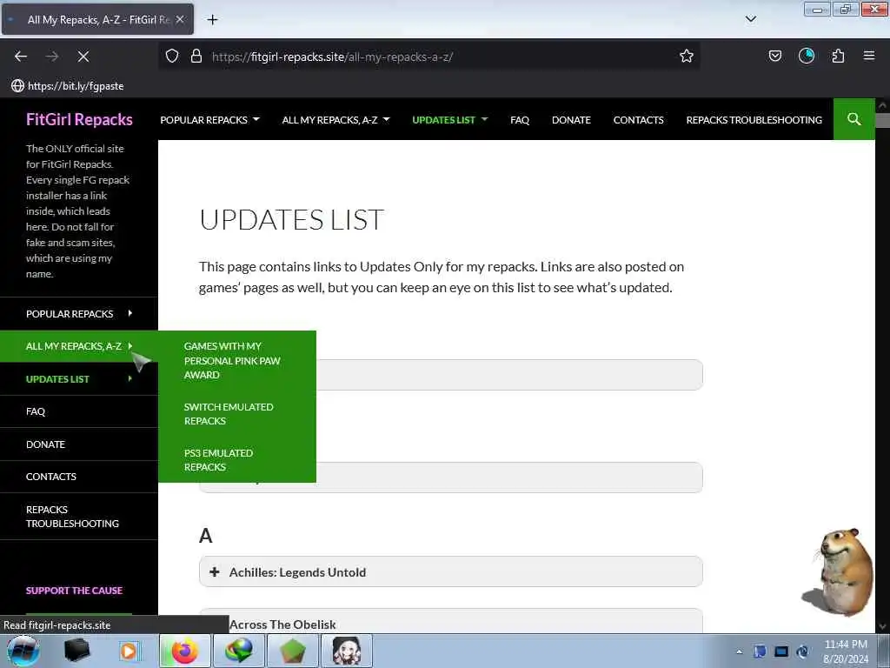Image resolution: width=890 pixels, height=668 pixels.
Task: Select CONTACTS in the sidebar
Action: click(x=51, y=477)
